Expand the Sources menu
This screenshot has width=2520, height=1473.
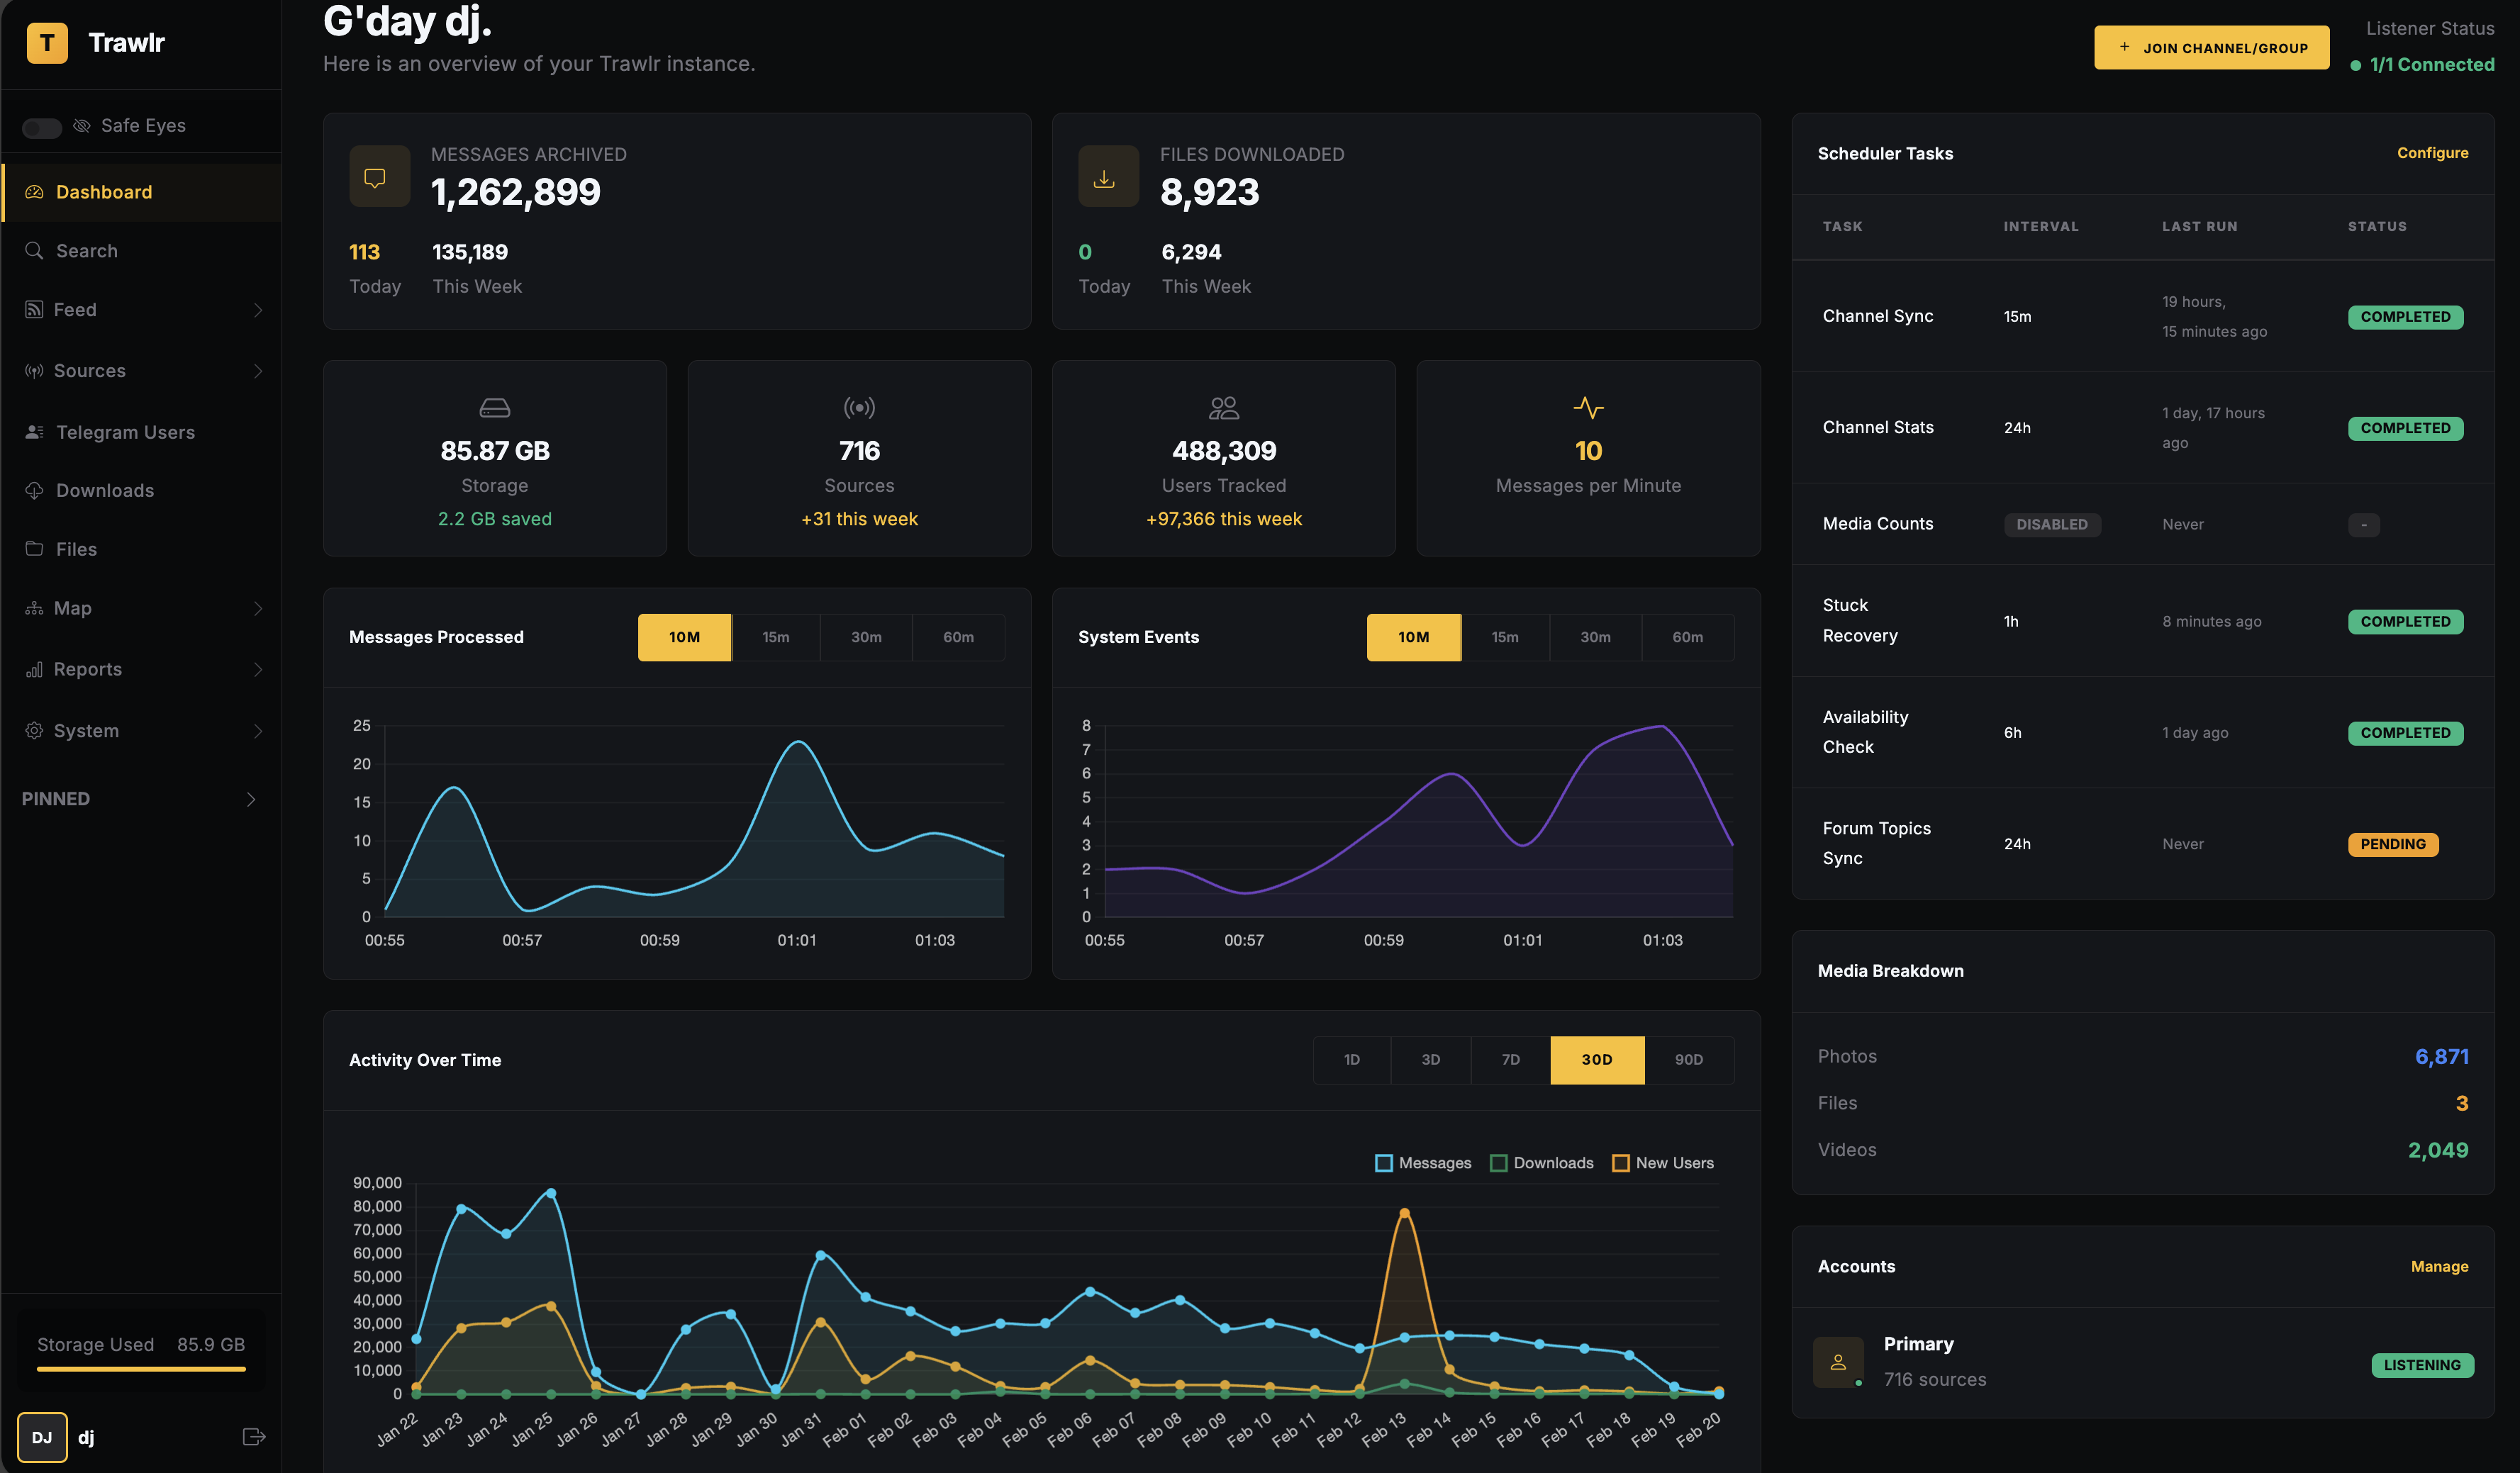[89, 370]
